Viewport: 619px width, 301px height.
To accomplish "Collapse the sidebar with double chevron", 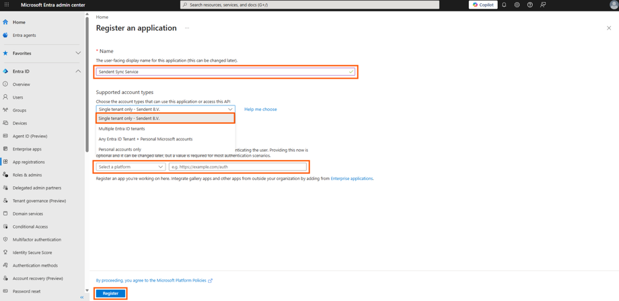I will click(81, 298).
